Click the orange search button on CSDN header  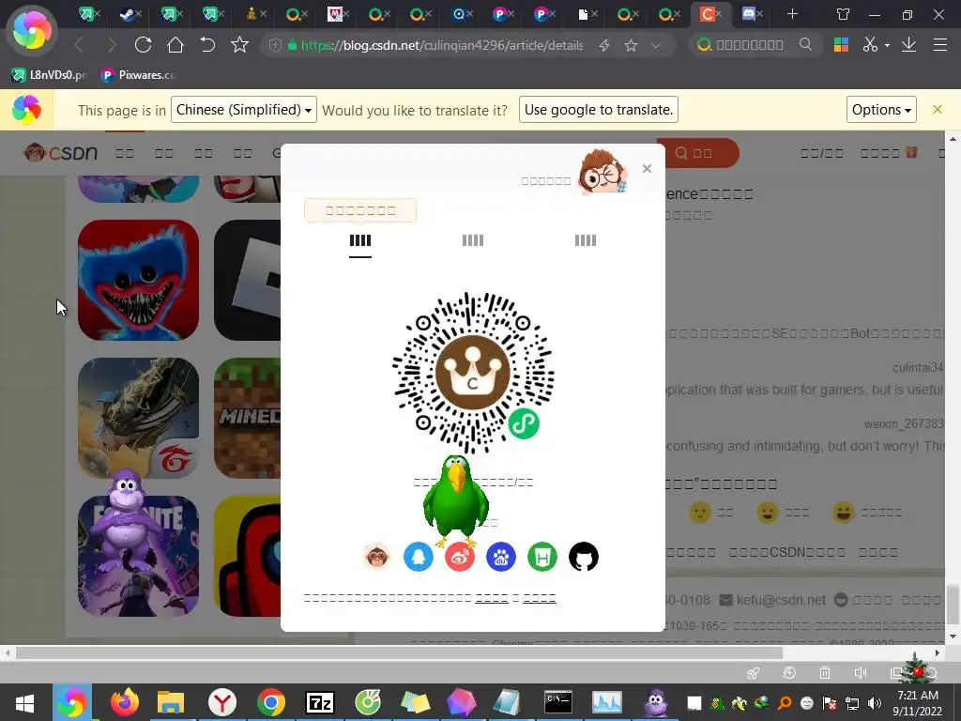[x=697, y=153]
